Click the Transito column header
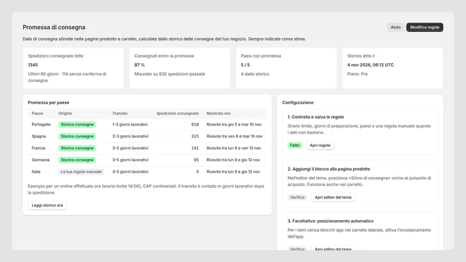The image size is (466, 262). click(120, 114)
